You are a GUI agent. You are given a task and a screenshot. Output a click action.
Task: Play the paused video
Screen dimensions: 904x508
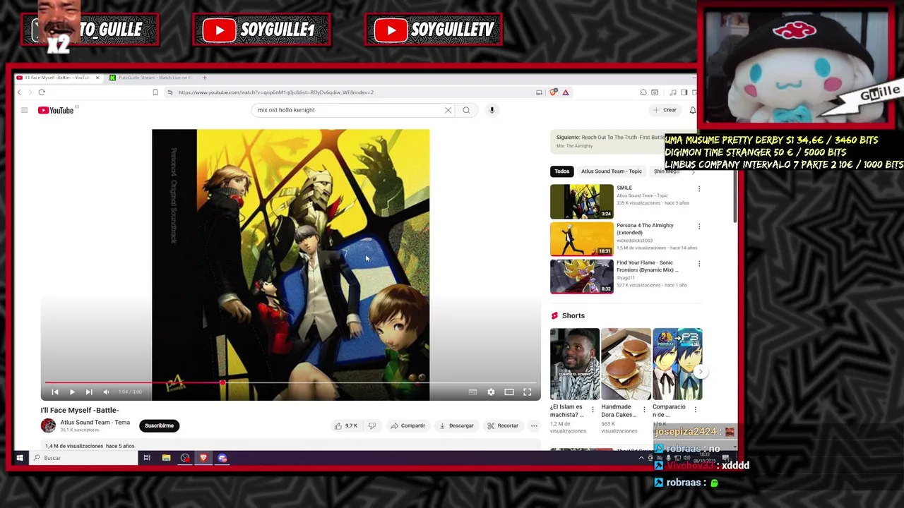pos(72,392)
